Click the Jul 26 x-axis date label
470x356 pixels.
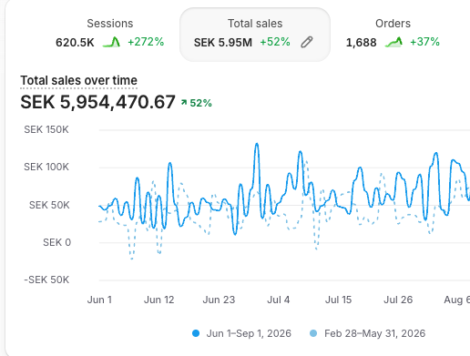point(398,300)
